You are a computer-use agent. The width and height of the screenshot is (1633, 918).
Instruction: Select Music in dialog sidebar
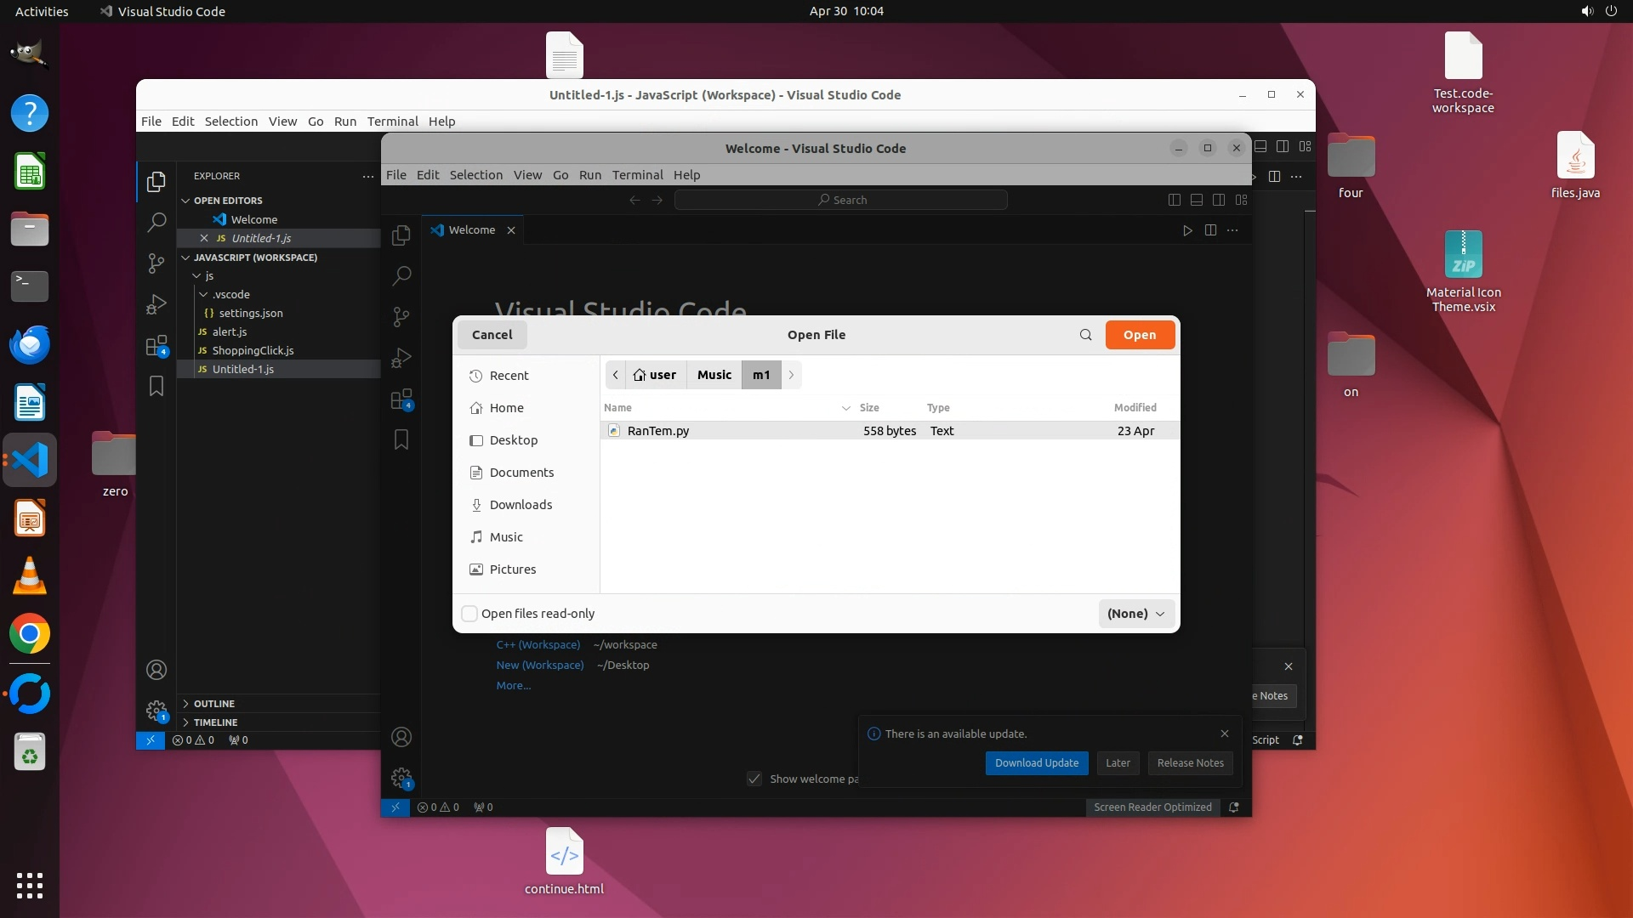506,537
